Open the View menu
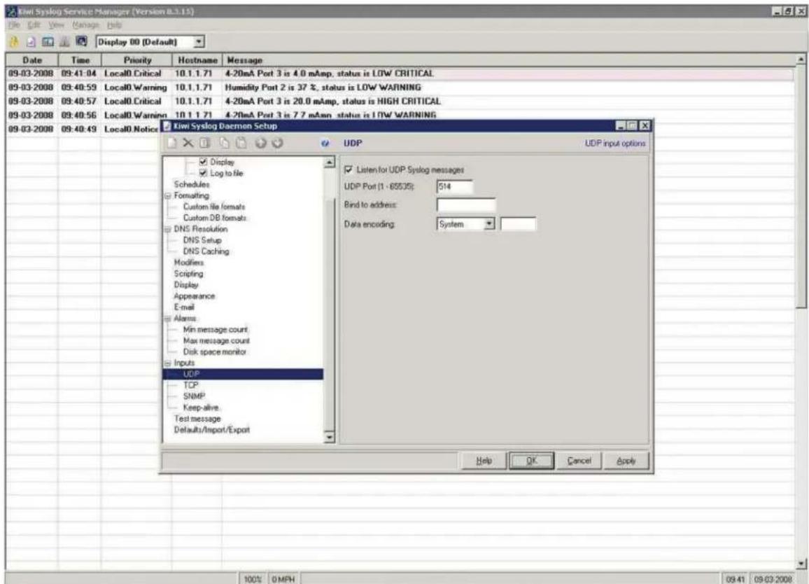This screenshot has height=584, width=809. [x=56, y=25]
